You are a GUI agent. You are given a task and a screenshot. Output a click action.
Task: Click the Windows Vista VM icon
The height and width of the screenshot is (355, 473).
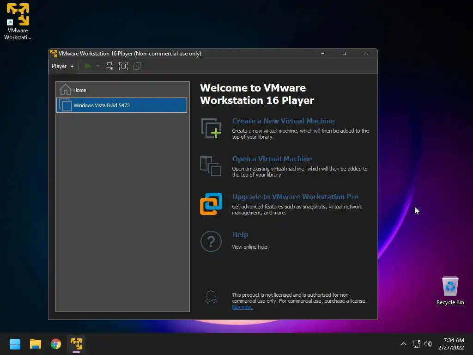coord(66,105)
